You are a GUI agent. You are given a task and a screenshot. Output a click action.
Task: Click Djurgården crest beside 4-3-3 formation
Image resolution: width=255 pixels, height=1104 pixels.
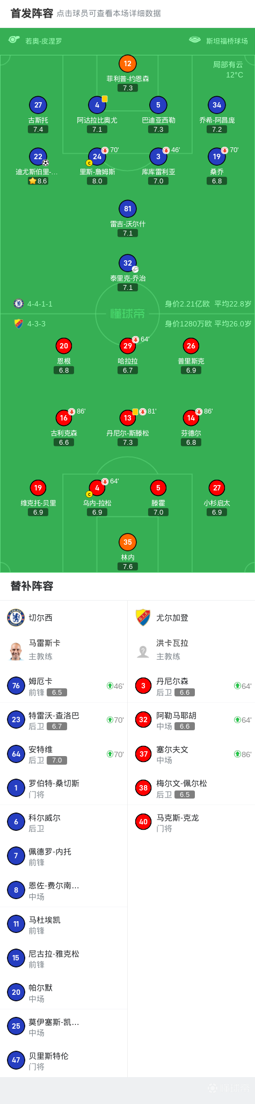click(x=19, y=324)
